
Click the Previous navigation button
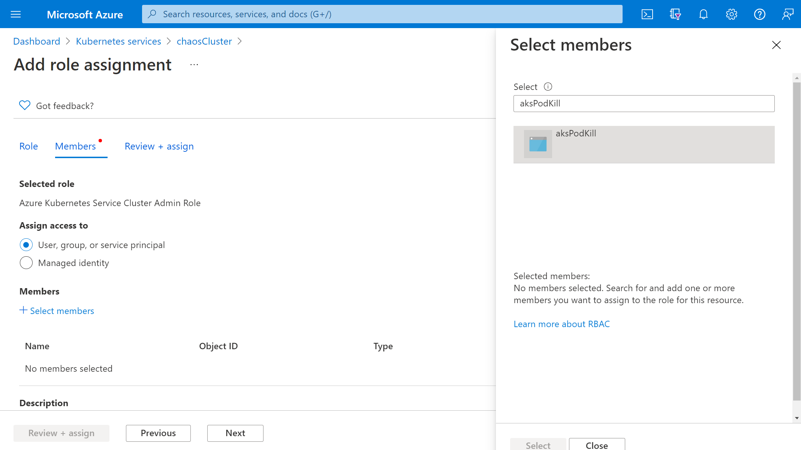click(159, 433)
